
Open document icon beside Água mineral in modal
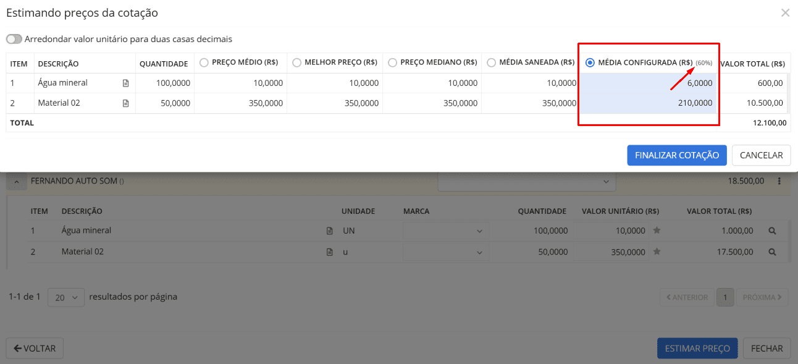click(x=126, y=83)
